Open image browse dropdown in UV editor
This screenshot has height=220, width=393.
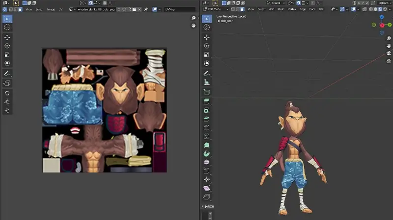click(x=72, y=9)
